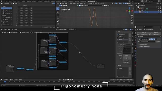Toggle camera view icon in viewport
162x91 pixels.
(132, 20)
